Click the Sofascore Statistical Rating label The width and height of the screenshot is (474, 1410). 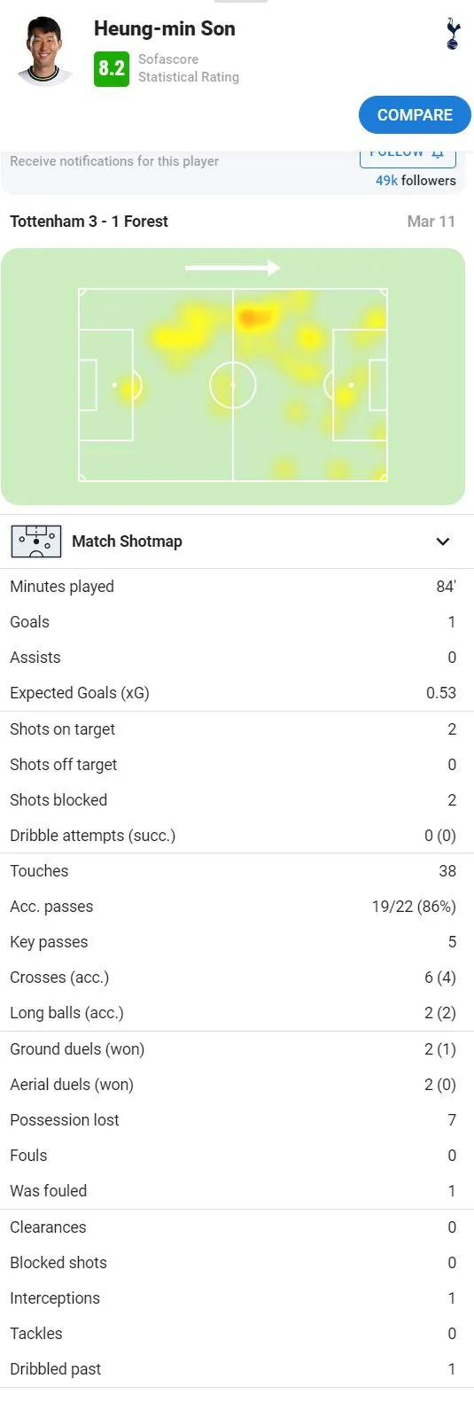tap(189, 68)
